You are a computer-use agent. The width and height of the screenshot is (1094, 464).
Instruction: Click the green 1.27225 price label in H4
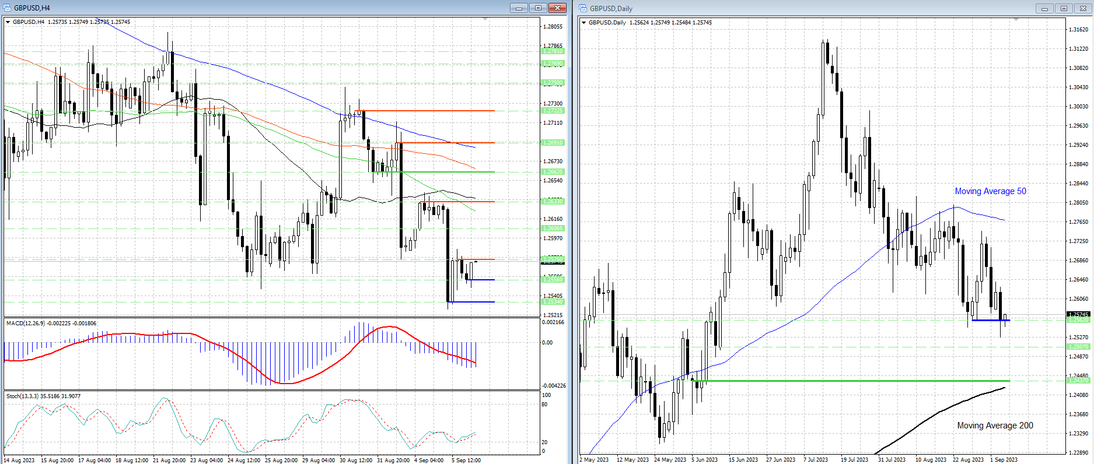[553, 111]
